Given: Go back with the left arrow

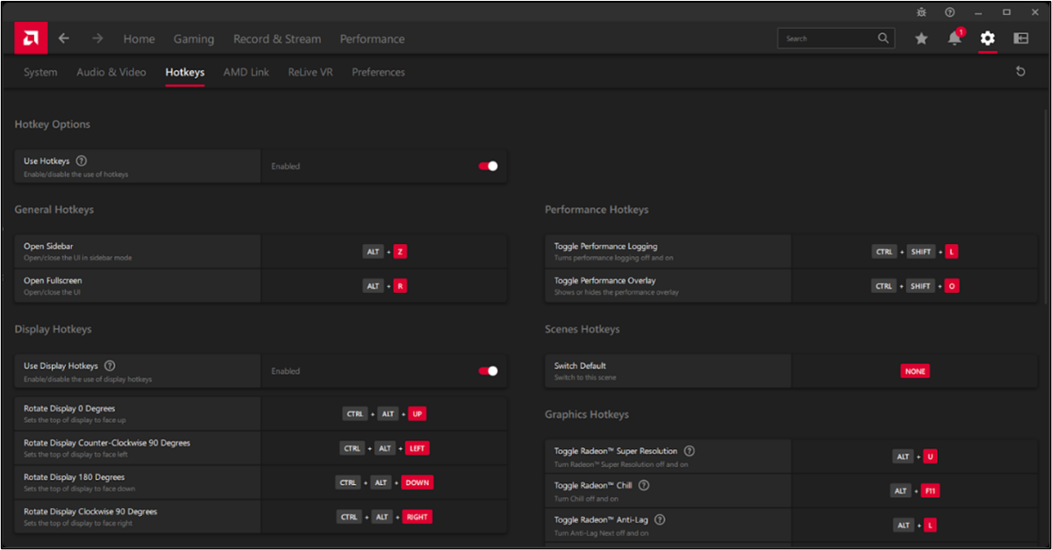Looking at the screenshot, I should click(64, 39).
